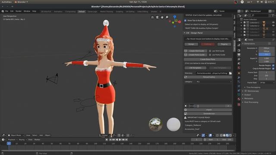Click the blue Z axis on navigation gizmo

click(175, 16)
